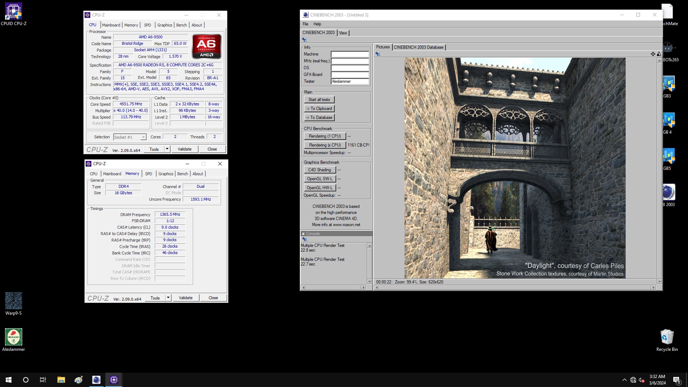Open the muted volume tray icon
This screenshot has width=688, height=387.
coord(642,380)
